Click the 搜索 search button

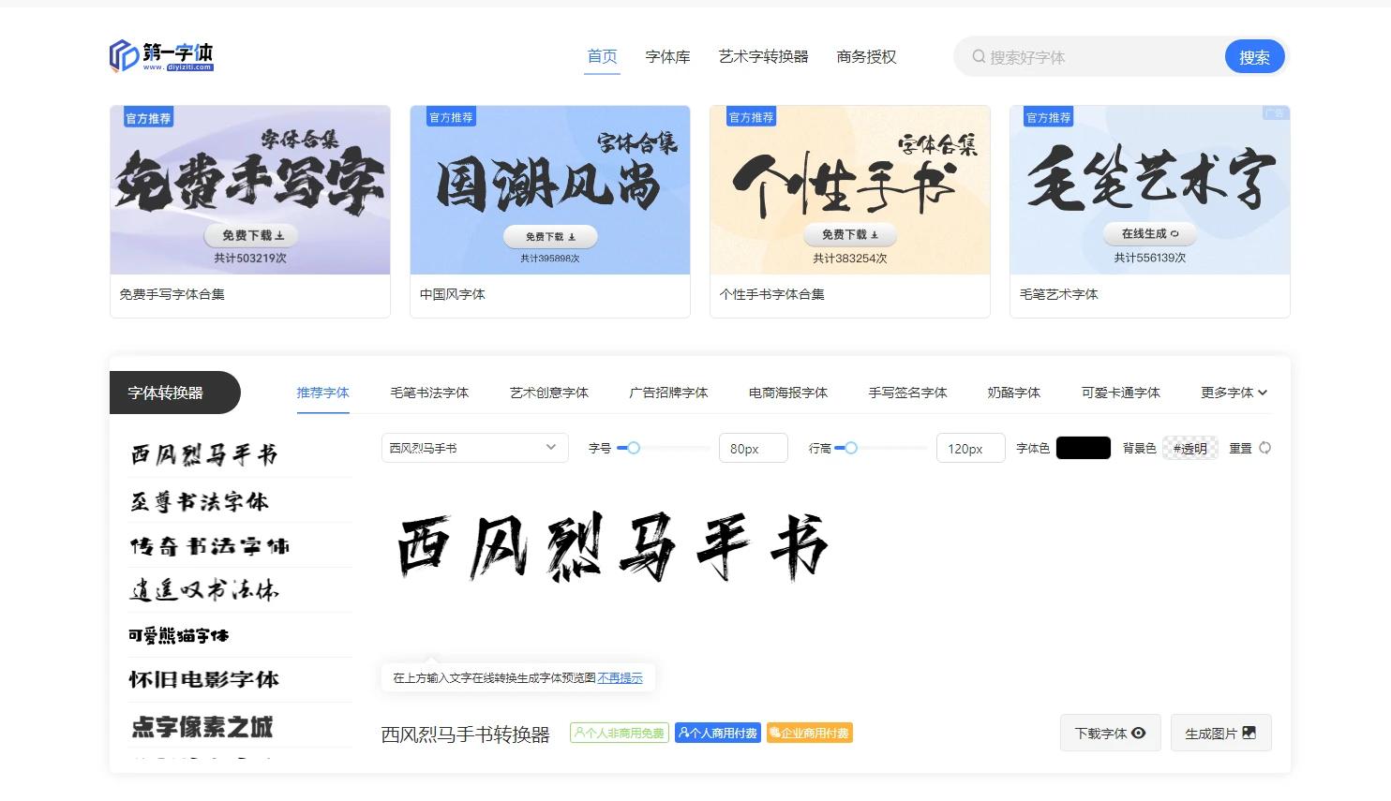tap(1253, 56)
